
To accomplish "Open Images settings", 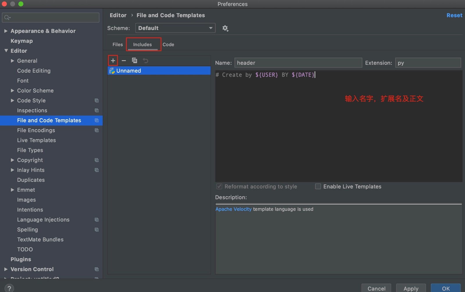I will [x=26, y=200].
